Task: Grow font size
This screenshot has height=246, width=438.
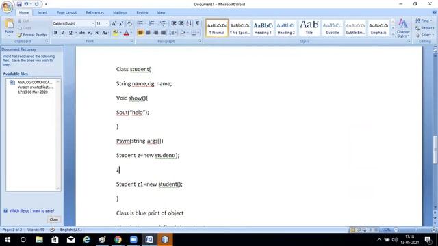Action: pyautogui.click(x=114, y=23)
